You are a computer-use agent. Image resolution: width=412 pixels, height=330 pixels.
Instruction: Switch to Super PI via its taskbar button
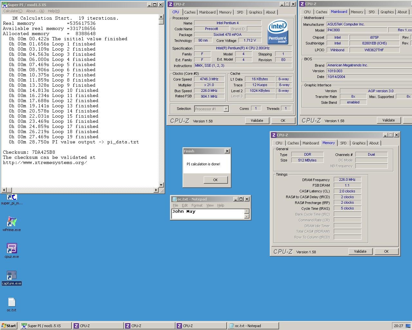coord(45,326)
